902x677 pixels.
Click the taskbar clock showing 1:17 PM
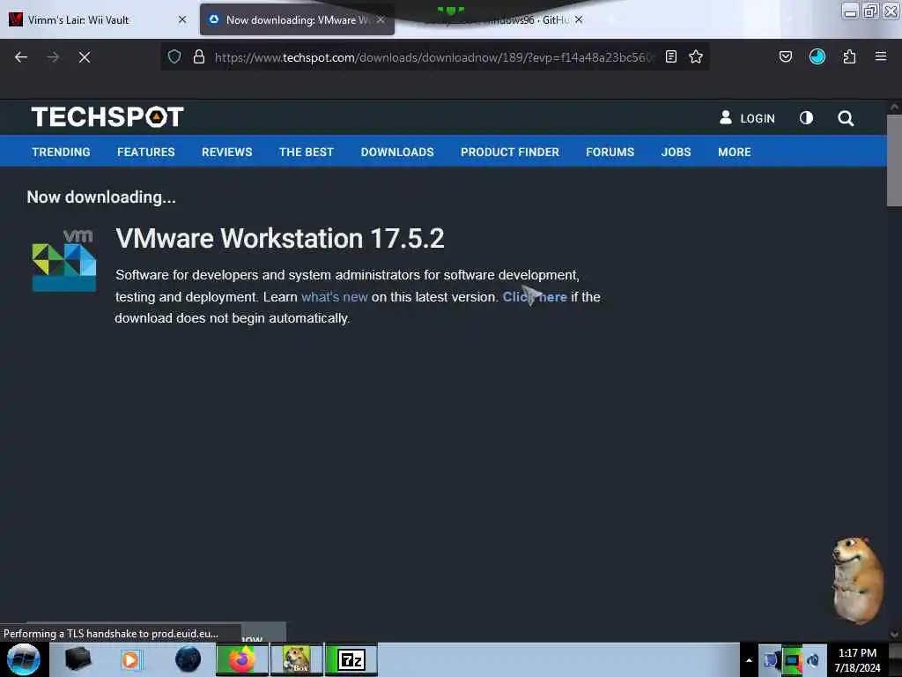click(x=857, y=660)
